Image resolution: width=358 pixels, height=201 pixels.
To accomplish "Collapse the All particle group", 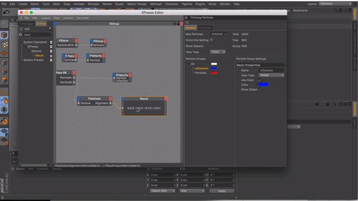I will point(189,64).
